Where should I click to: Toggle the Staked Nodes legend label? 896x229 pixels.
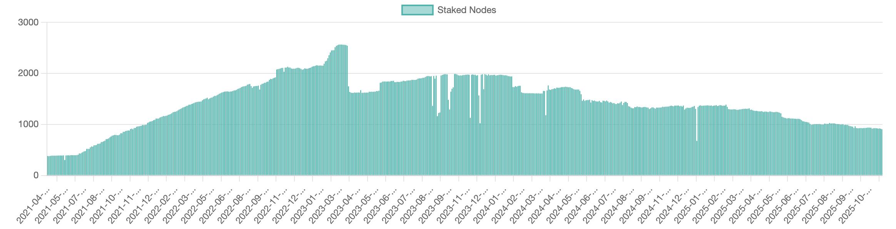tap(466, 10)
